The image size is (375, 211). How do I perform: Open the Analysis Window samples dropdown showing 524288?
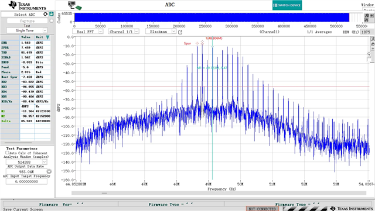coord(26,162)
